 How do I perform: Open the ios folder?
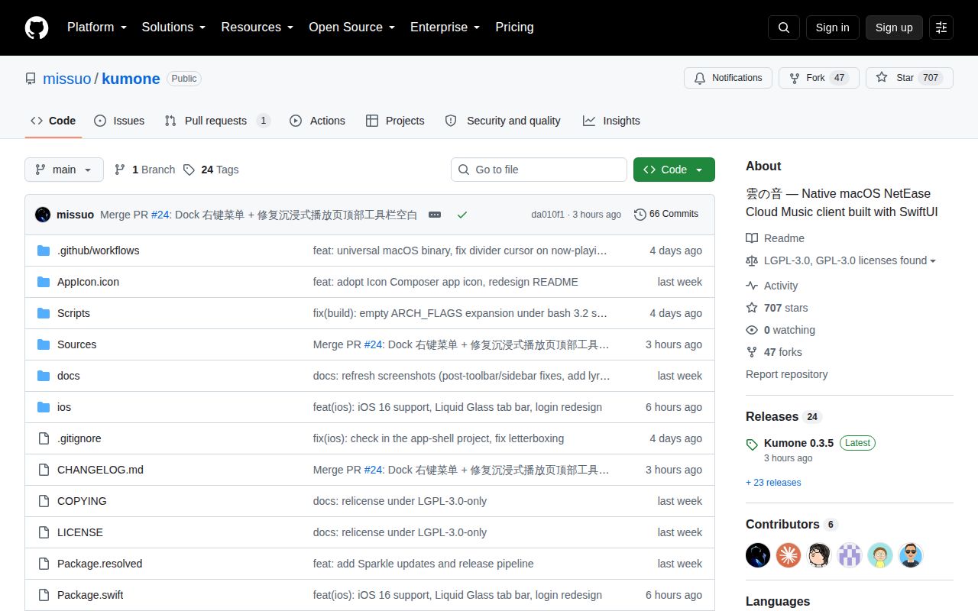click(64, 407)
